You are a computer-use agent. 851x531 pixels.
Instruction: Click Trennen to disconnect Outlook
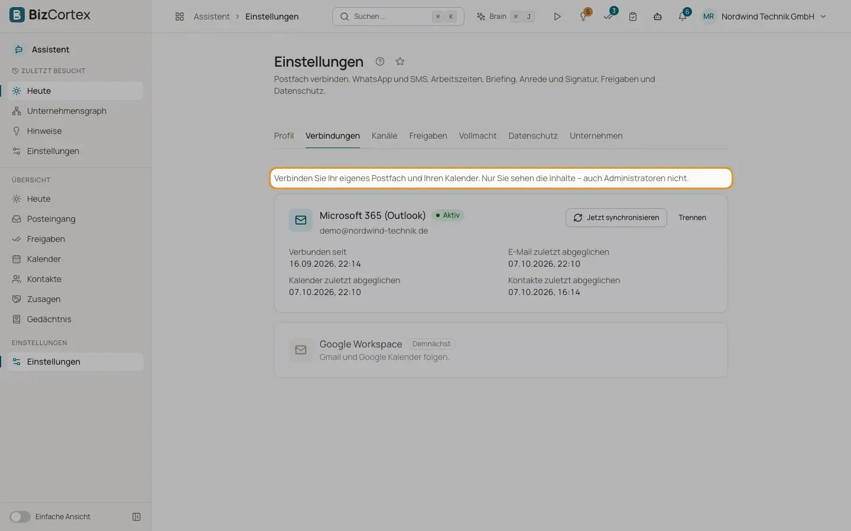click(692, 218)
